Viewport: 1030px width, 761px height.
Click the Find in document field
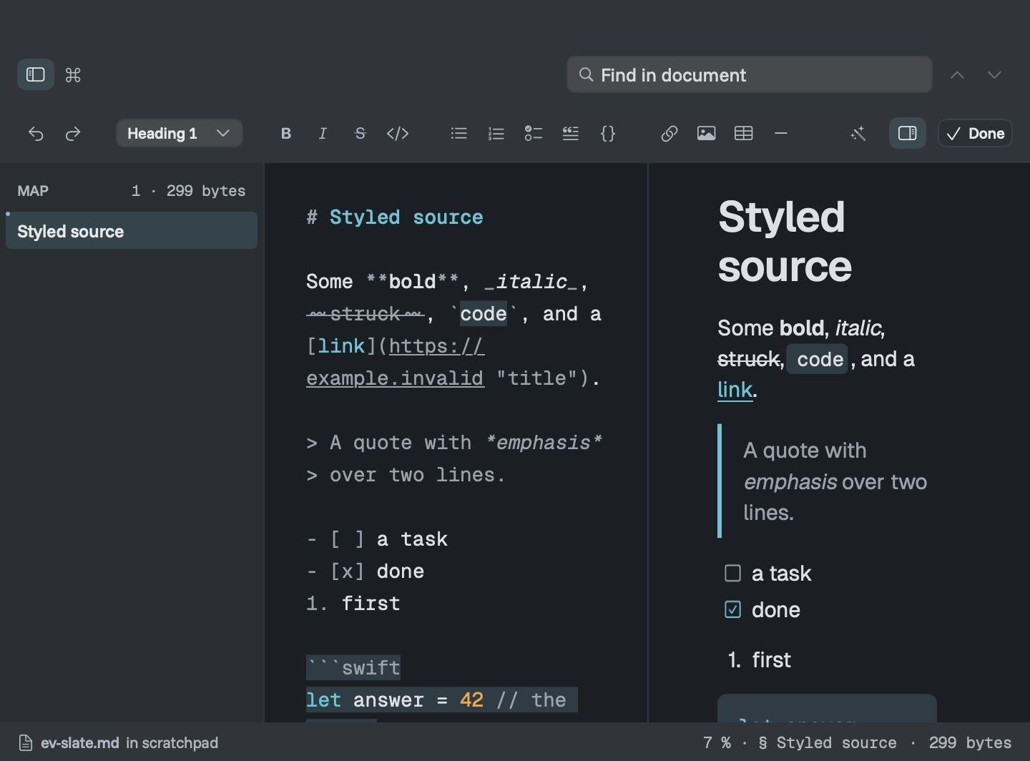click(x=749, y=74)
